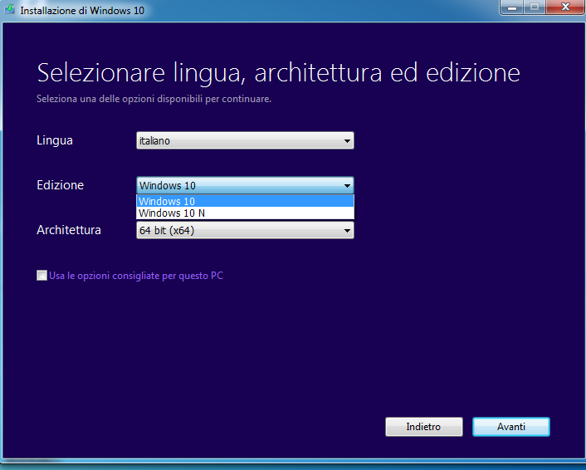Click the Windows 10 setup title bar icon
The image size is (586, 470).
point(10,9)
